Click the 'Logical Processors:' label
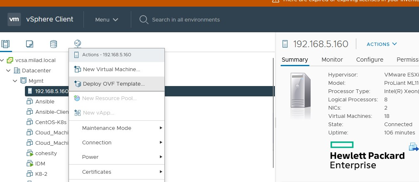The width and height of the screenshot is (419, 182). click(353, 100)
